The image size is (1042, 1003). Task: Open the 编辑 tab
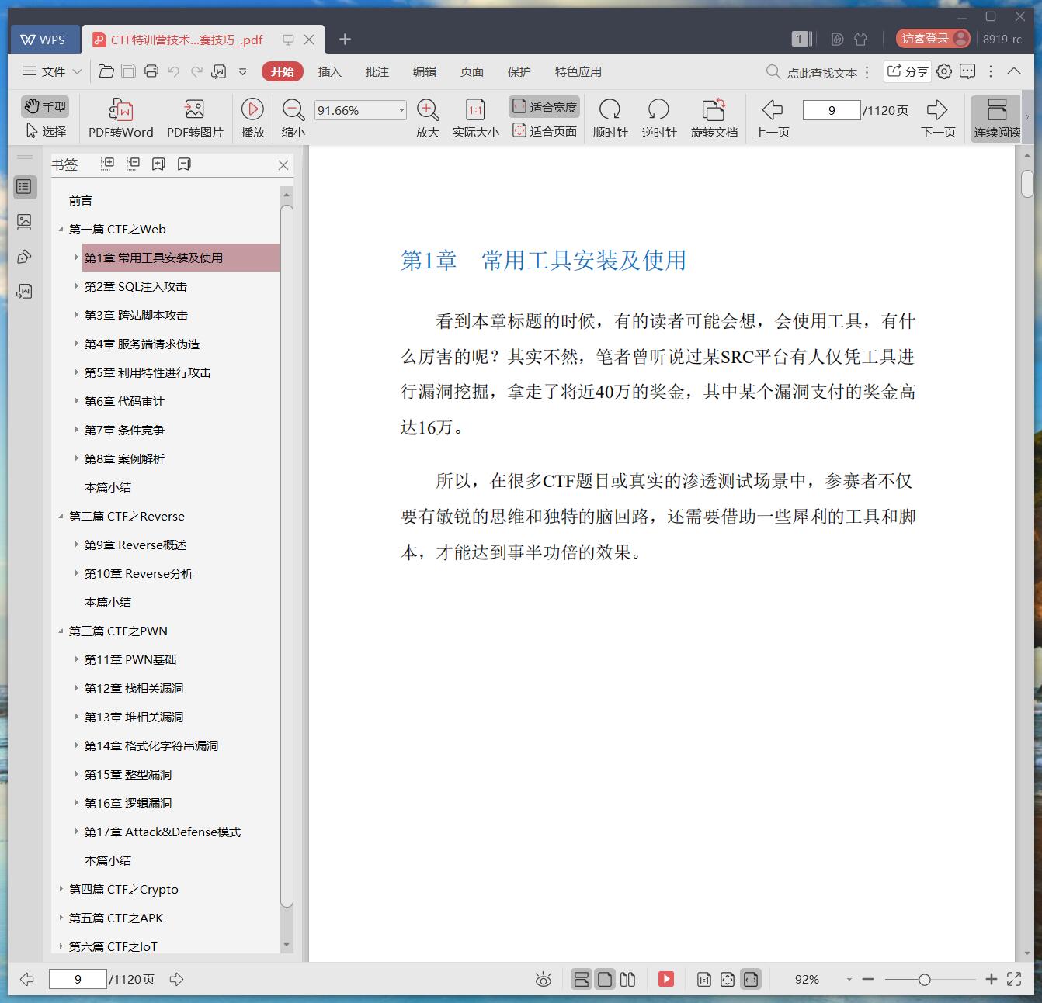pos(424,71)
